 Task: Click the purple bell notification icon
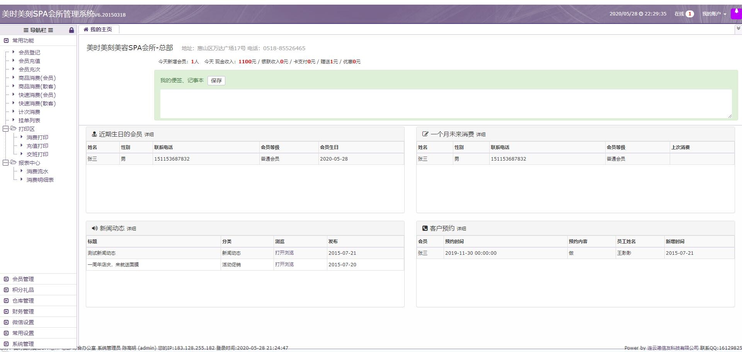(x=737, y=14)
